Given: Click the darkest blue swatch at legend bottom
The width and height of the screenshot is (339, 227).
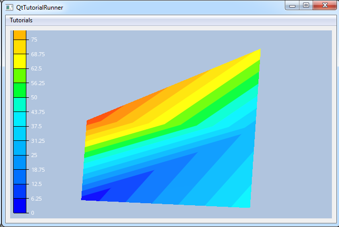Looking at the screenshot, I should pos(20,205).
